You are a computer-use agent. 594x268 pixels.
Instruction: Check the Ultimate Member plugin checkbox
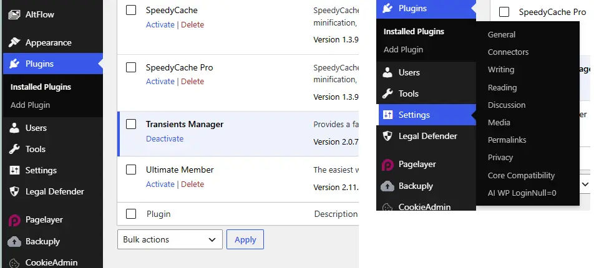[x=131, y=170]
